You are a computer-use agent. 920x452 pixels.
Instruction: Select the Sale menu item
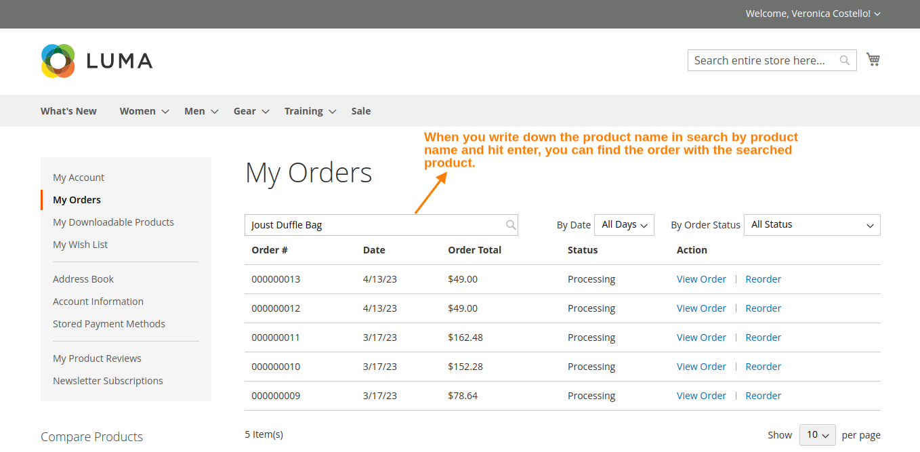(x=360, y=111)
